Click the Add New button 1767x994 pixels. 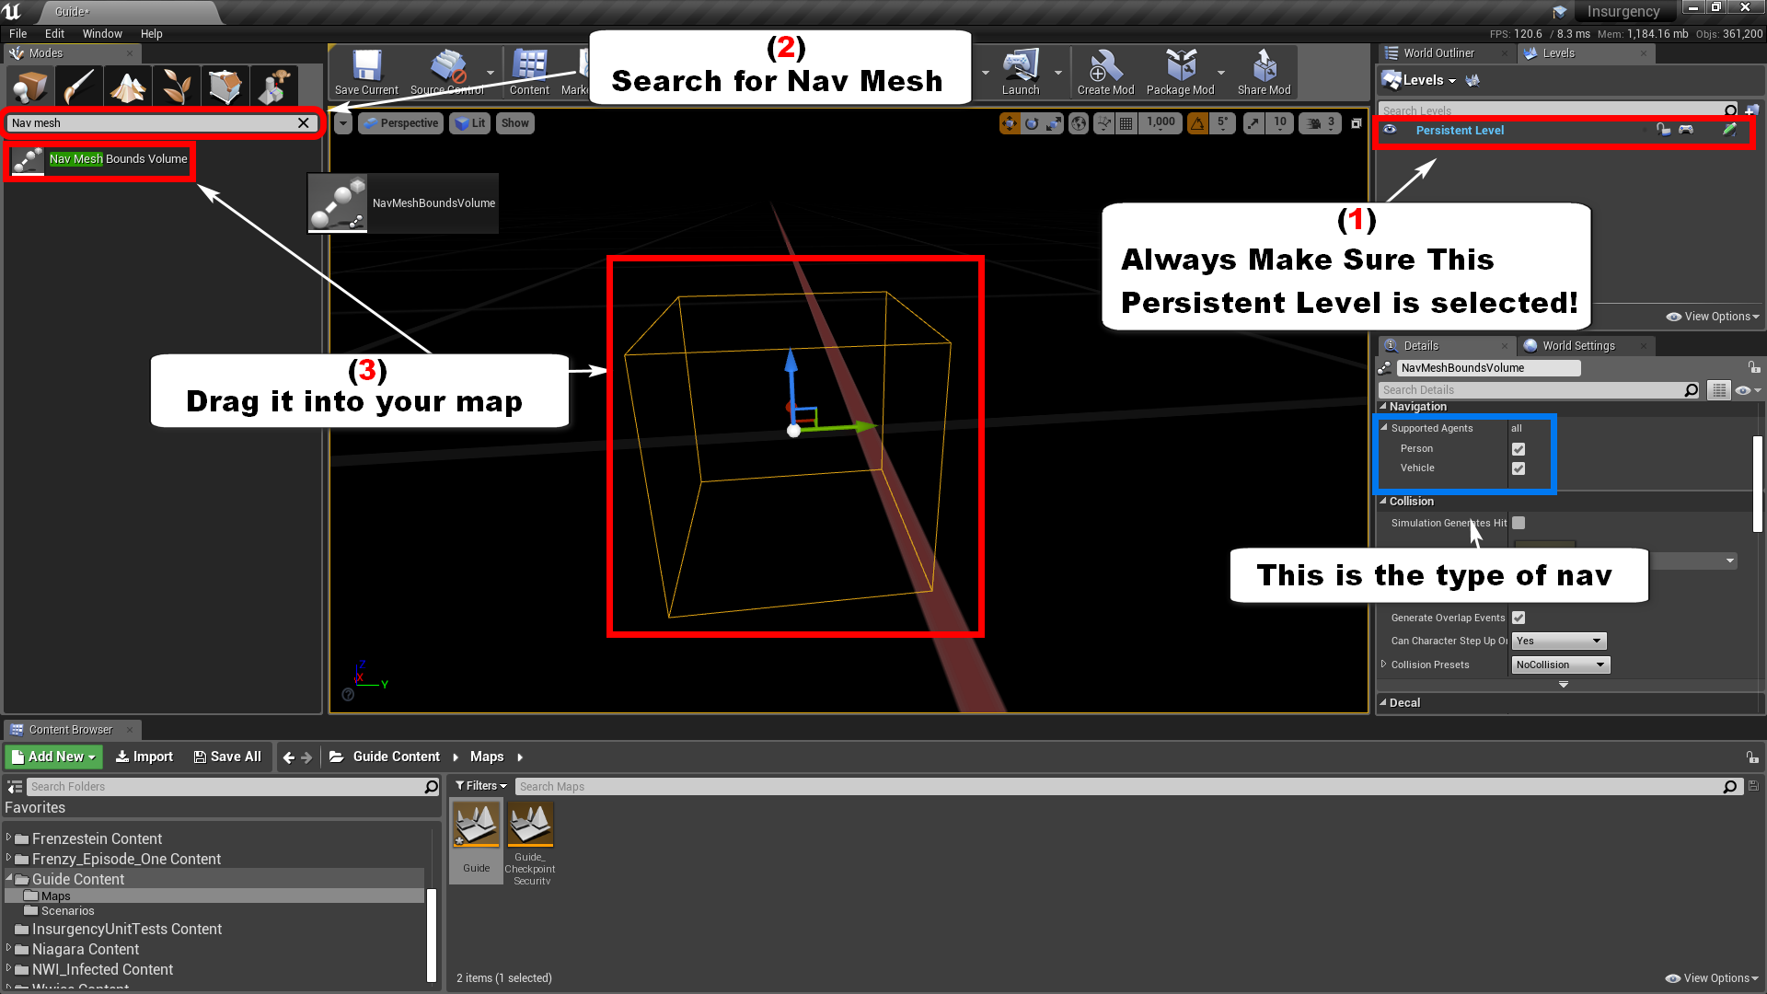click(53, 757)
